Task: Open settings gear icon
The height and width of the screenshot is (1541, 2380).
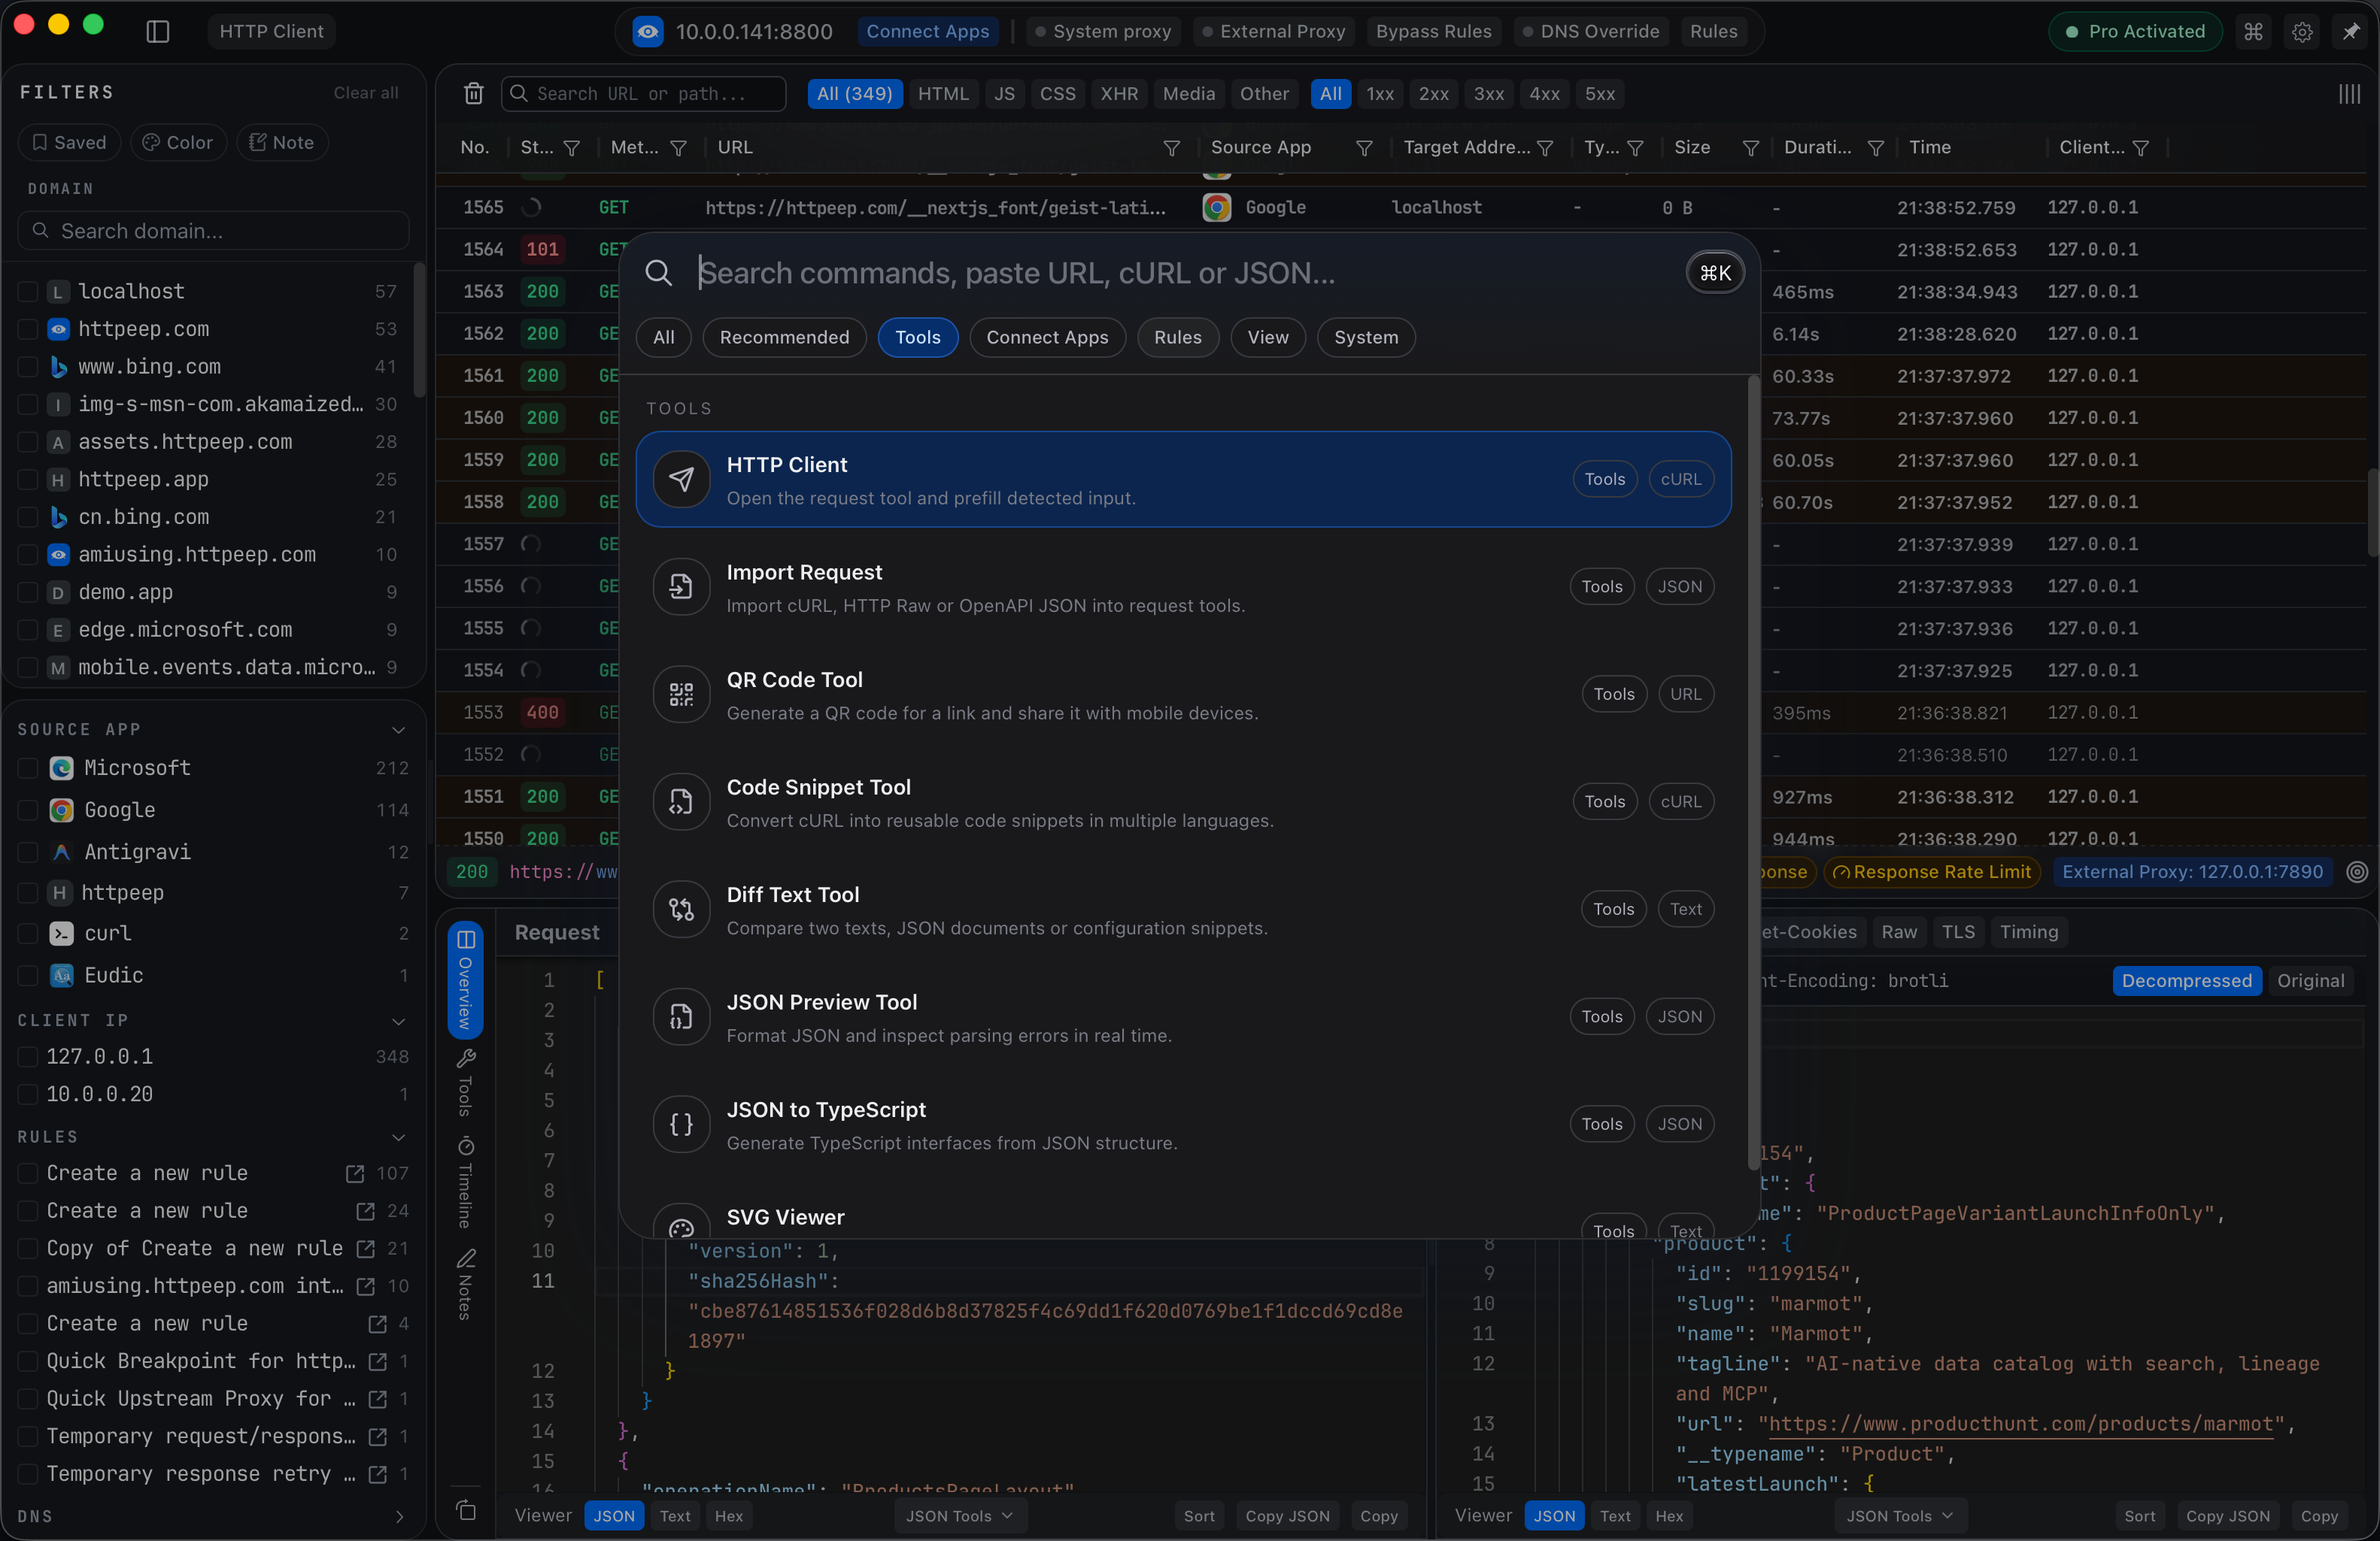Action: [2302, 31]
